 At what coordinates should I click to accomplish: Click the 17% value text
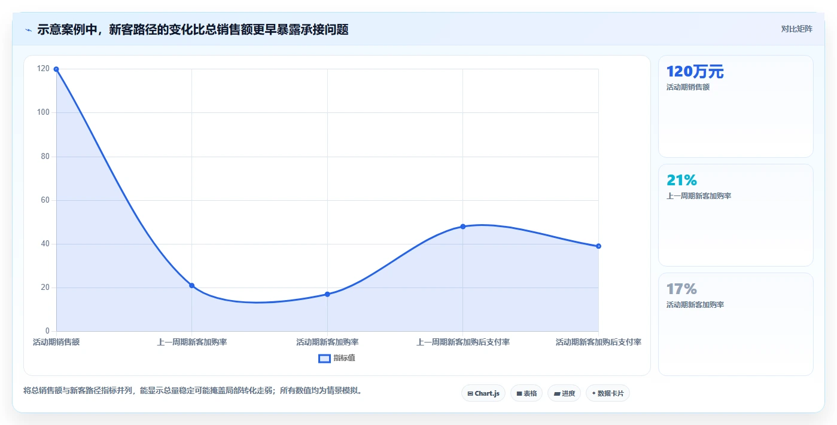[681, 289]
